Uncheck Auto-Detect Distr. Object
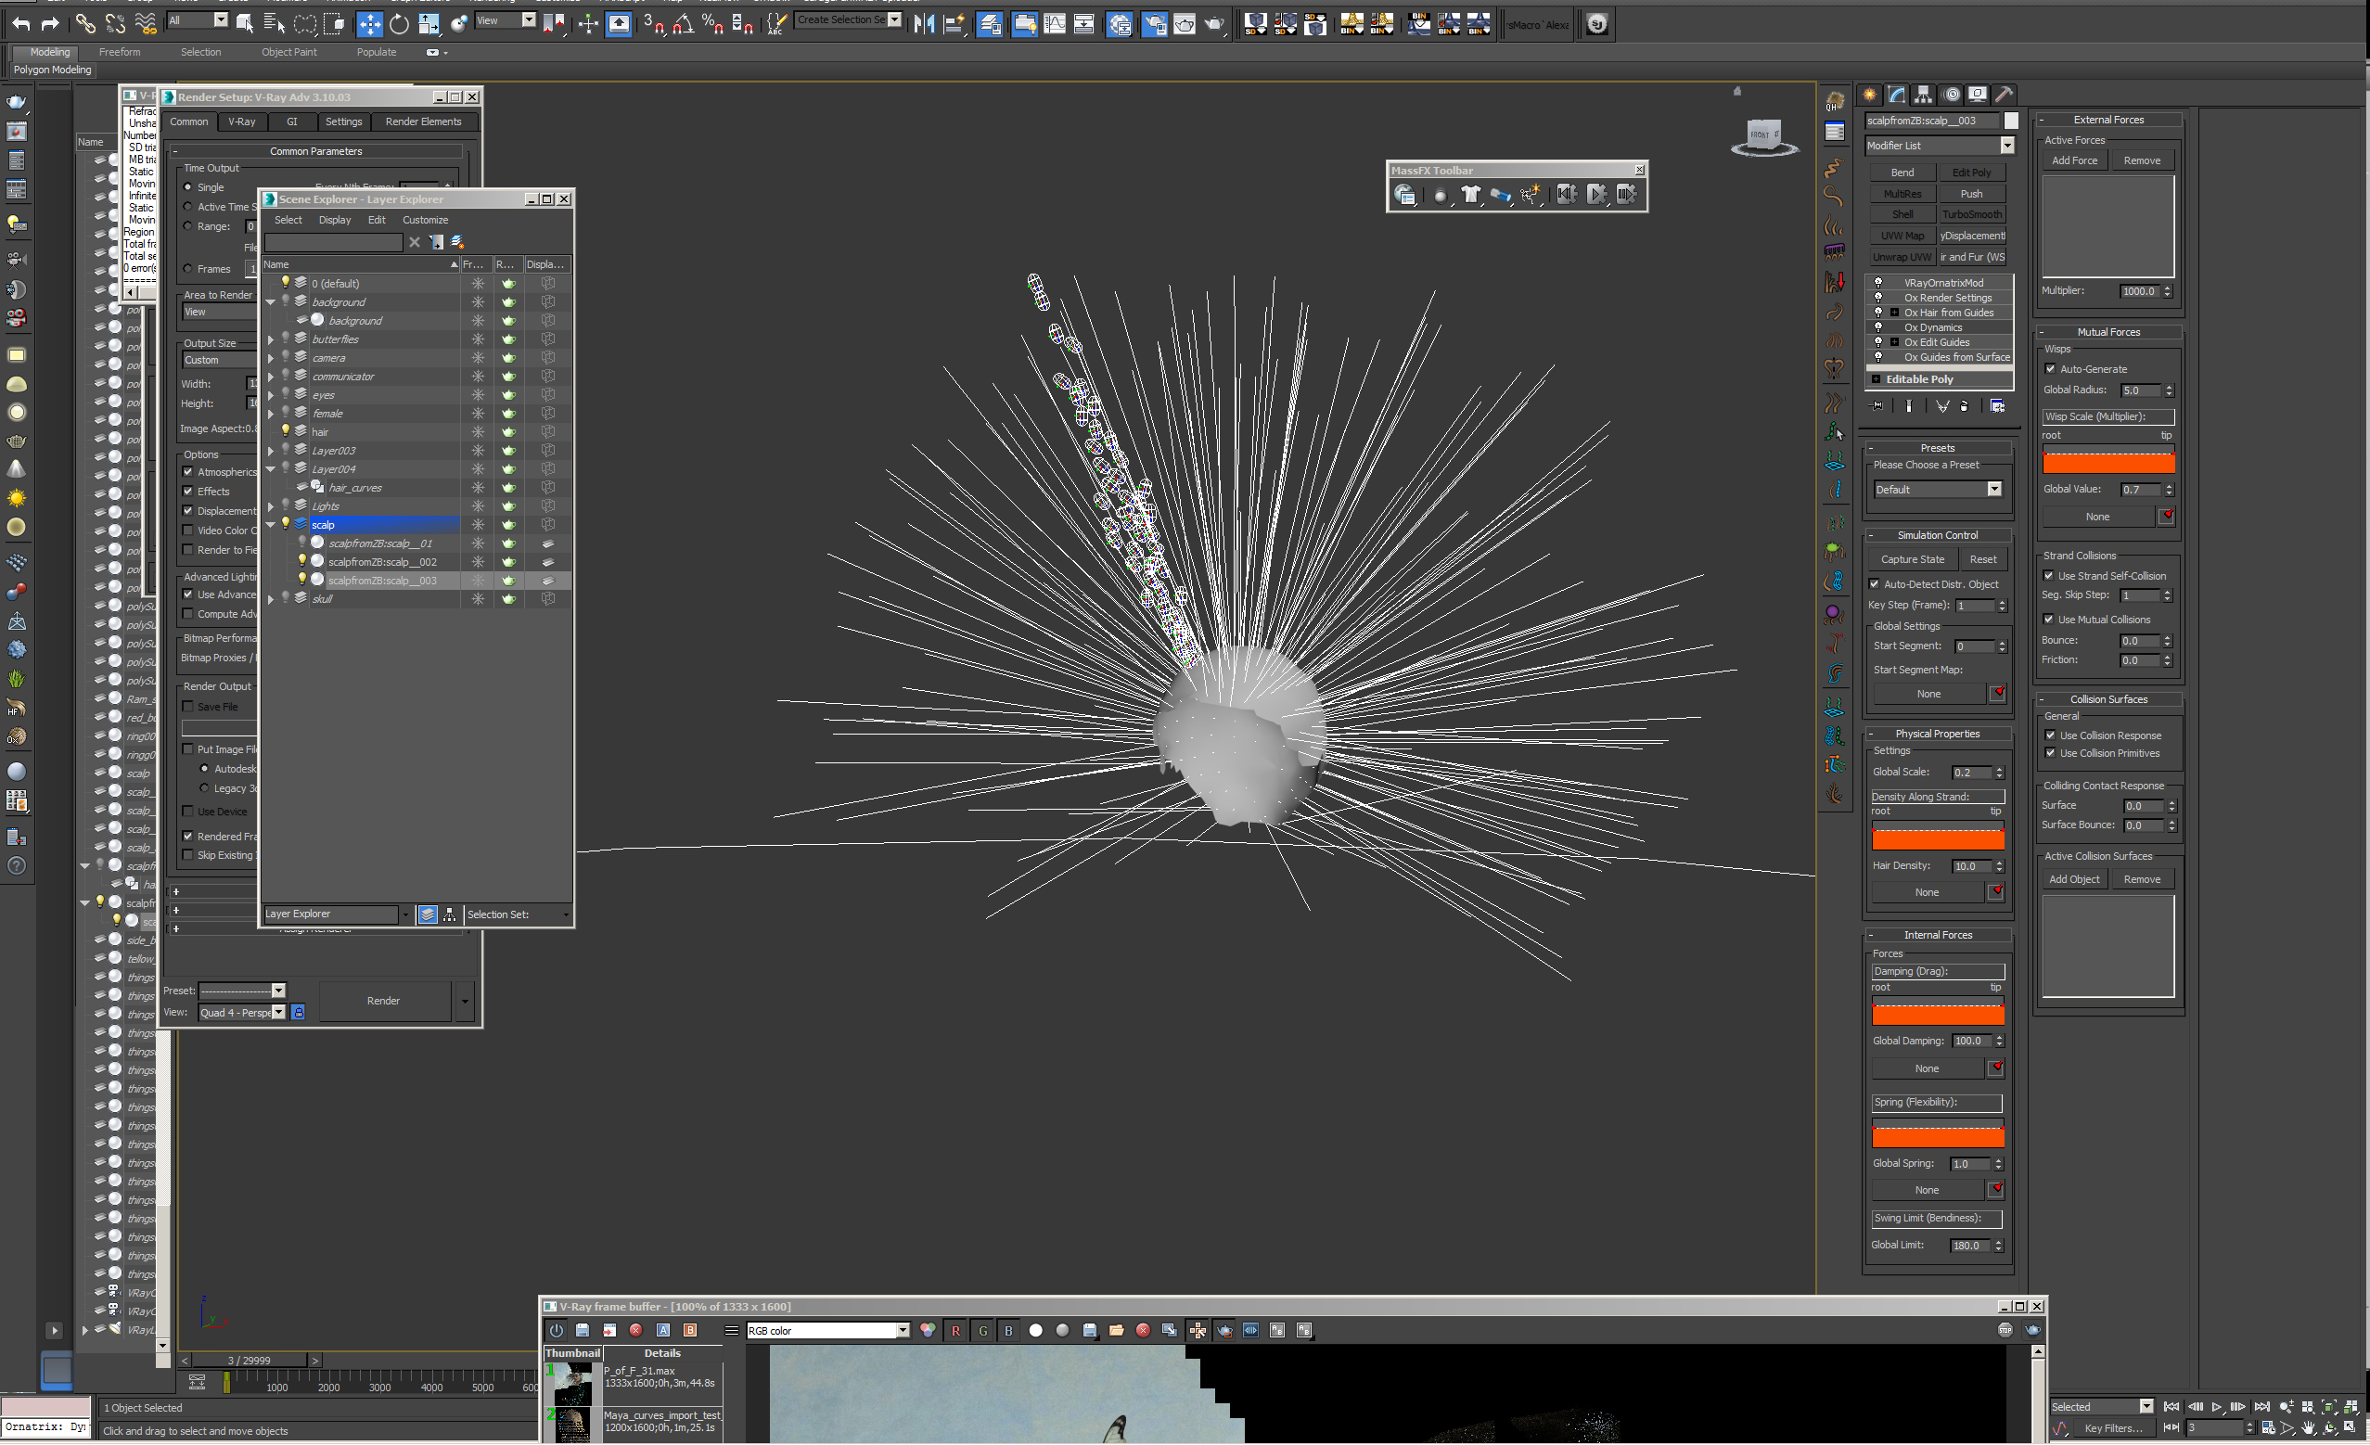This screenshot has height=1445, width=2370. [x=1875, y=584]
